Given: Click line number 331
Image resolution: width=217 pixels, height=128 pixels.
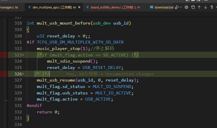Looking at the screenshot, I should [x=18, y=105].
